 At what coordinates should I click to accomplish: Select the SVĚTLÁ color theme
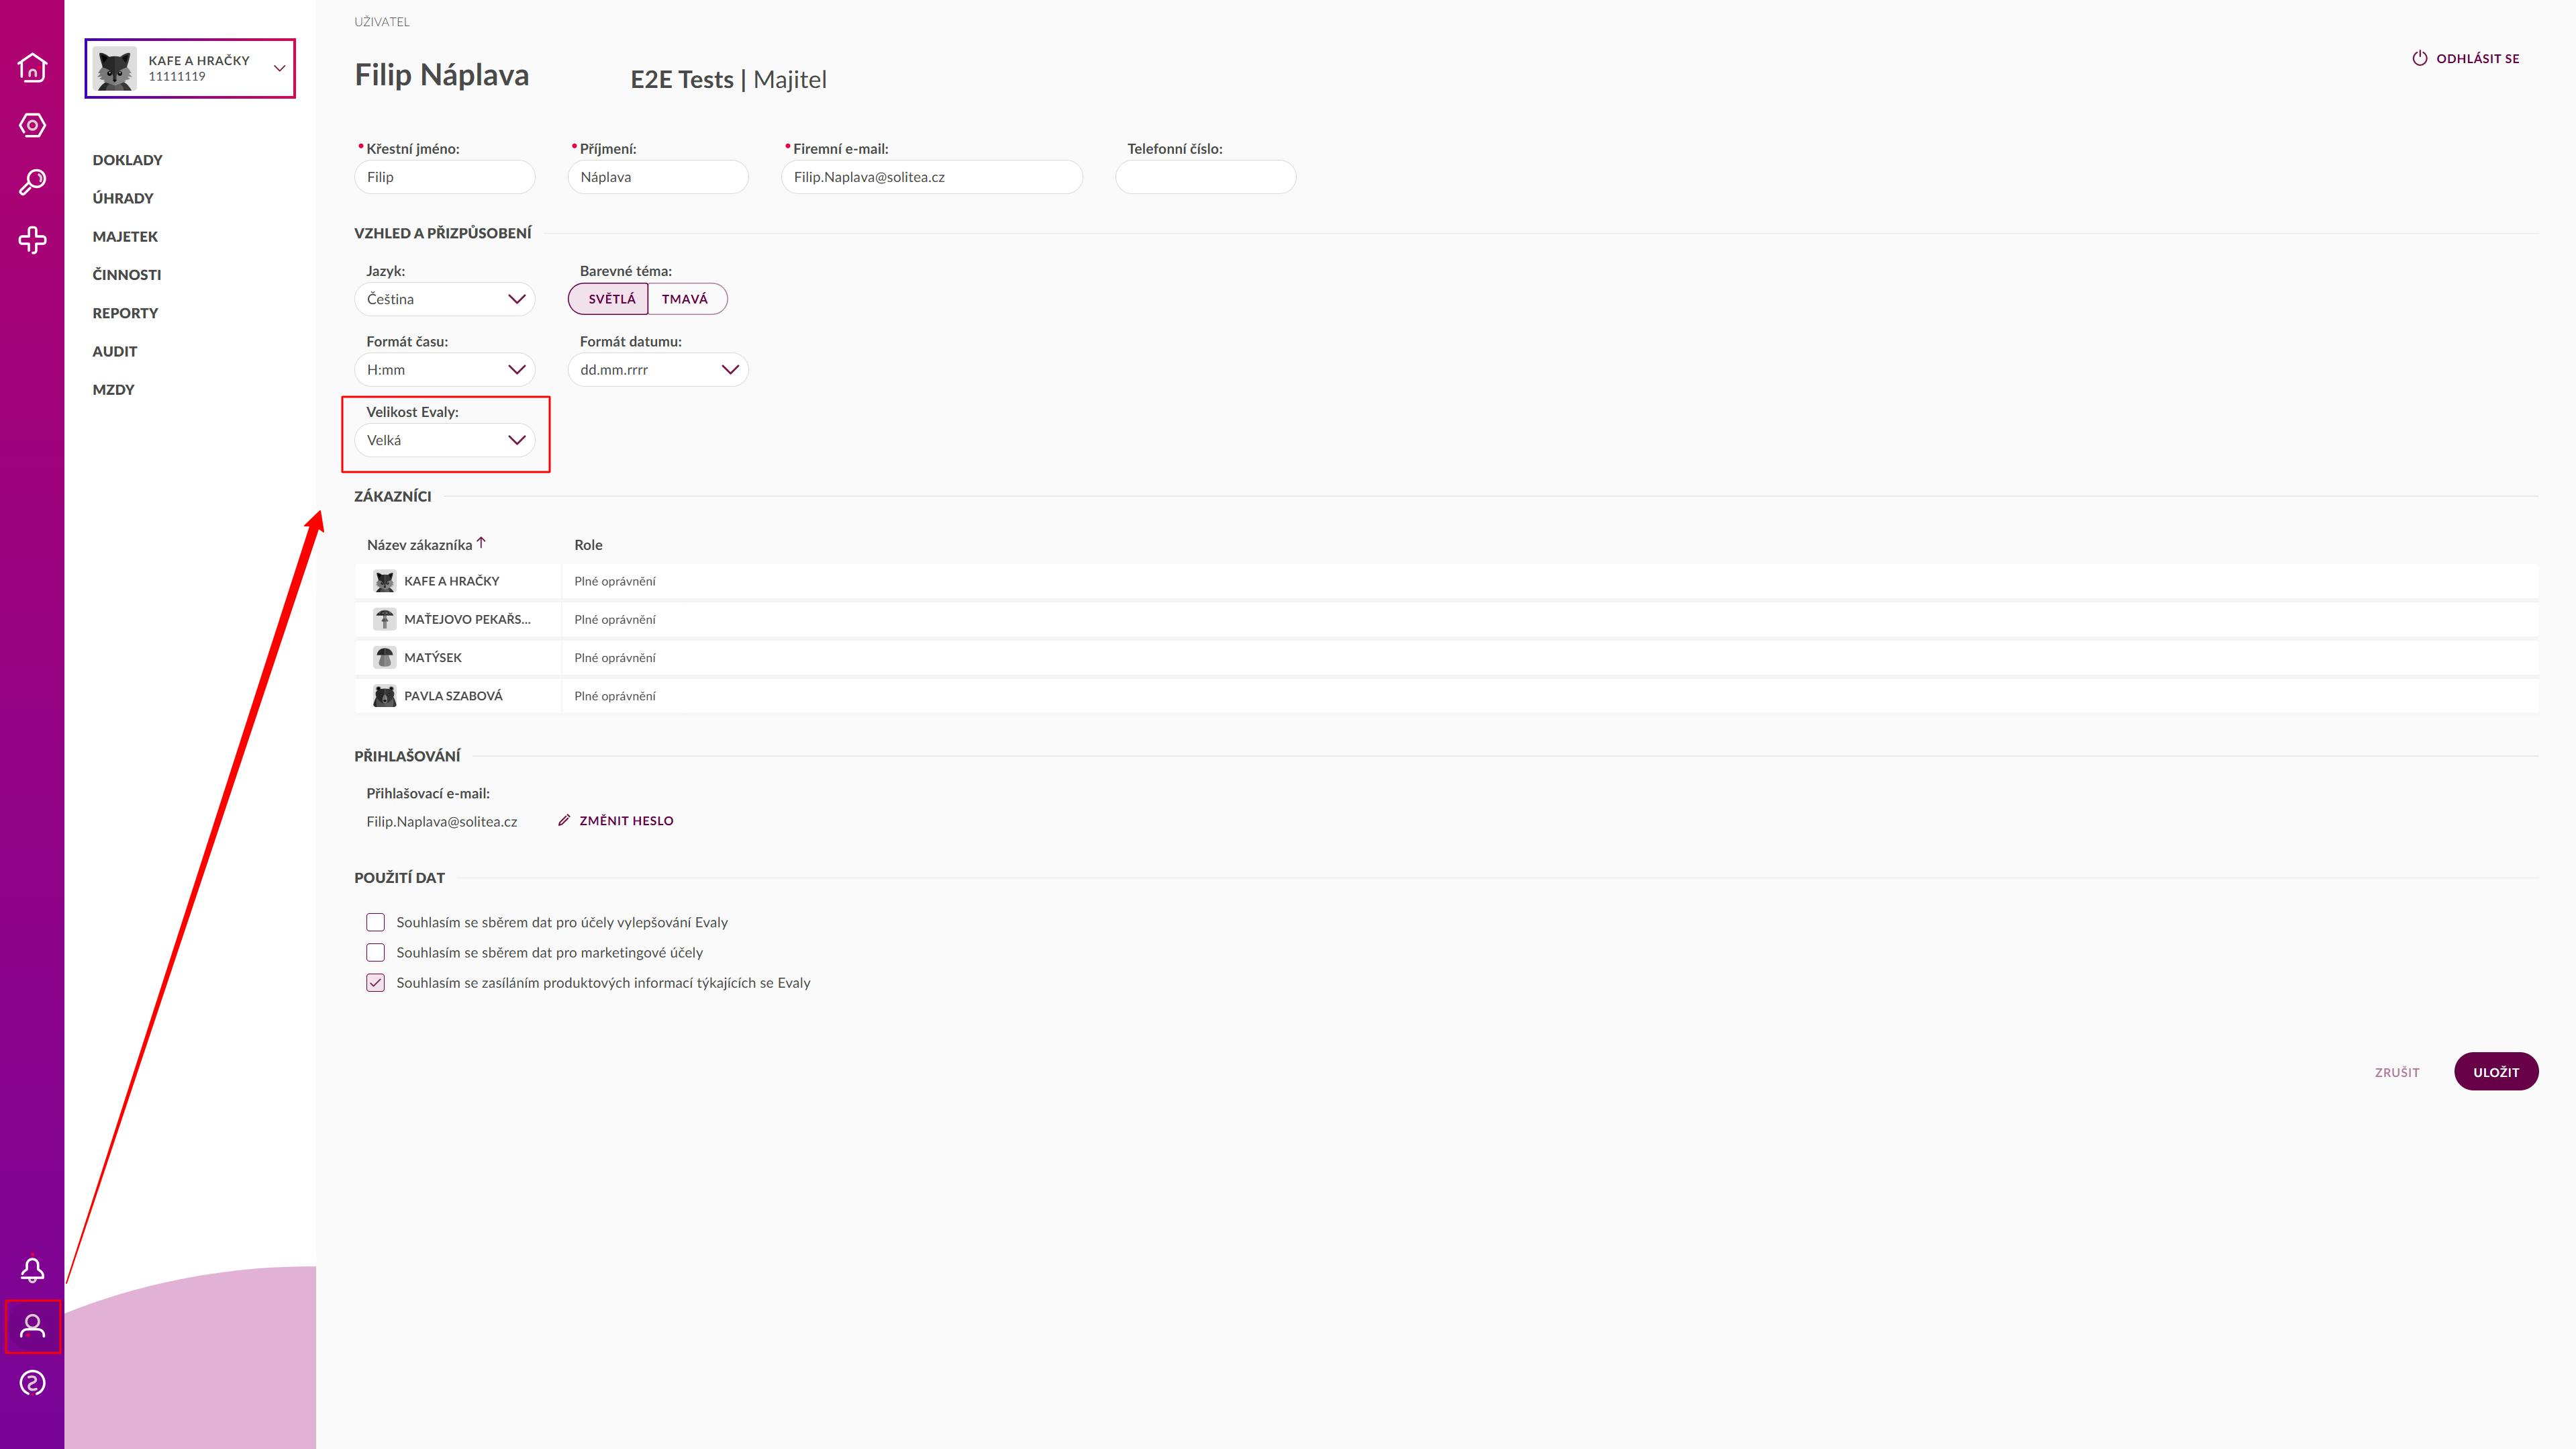pyautogui.click(x=609, y=298)
